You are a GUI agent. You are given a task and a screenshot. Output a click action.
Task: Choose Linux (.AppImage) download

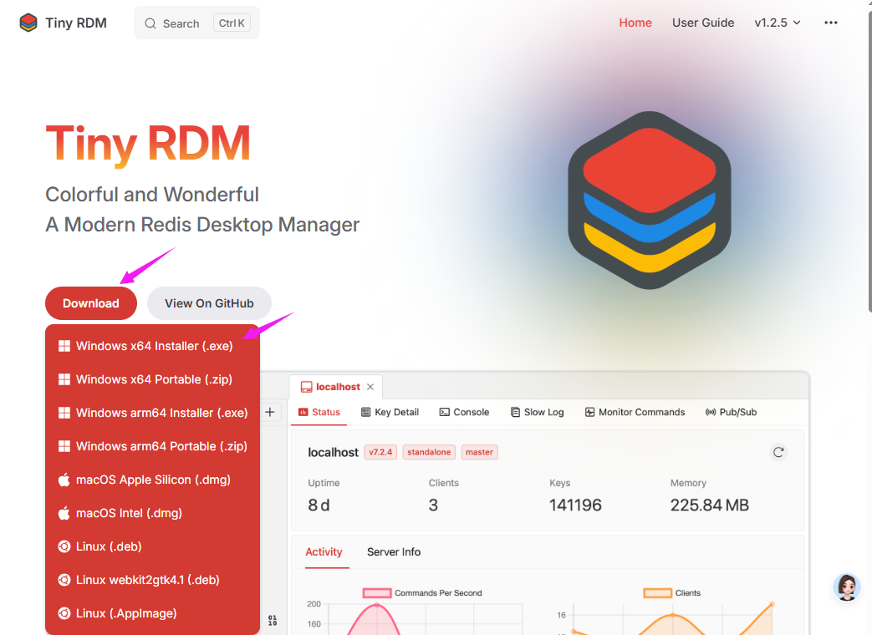pyautogui.click(x=152, y=613)
